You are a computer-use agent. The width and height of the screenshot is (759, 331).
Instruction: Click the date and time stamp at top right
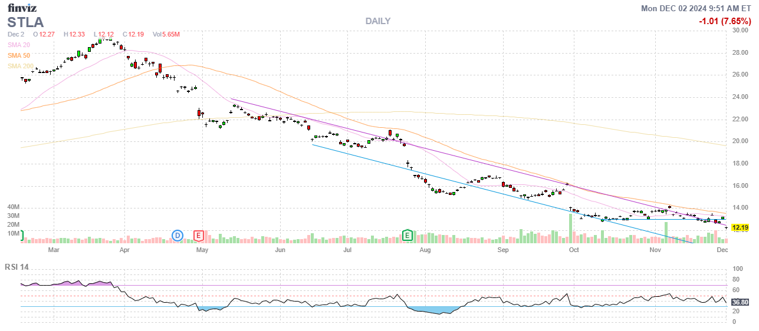coord(696,8)
